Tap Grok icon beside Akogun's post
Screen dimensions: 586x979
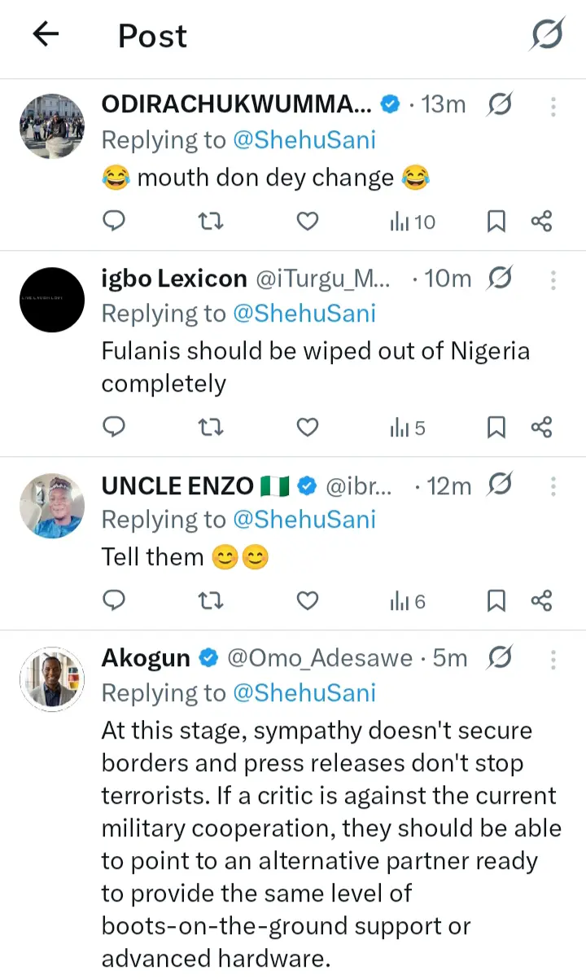[501, 656]
